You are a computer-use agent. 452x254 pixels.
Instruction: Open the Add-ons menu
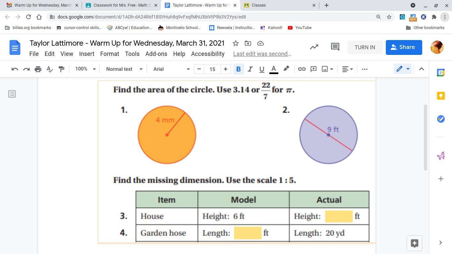tap(156, 54)
